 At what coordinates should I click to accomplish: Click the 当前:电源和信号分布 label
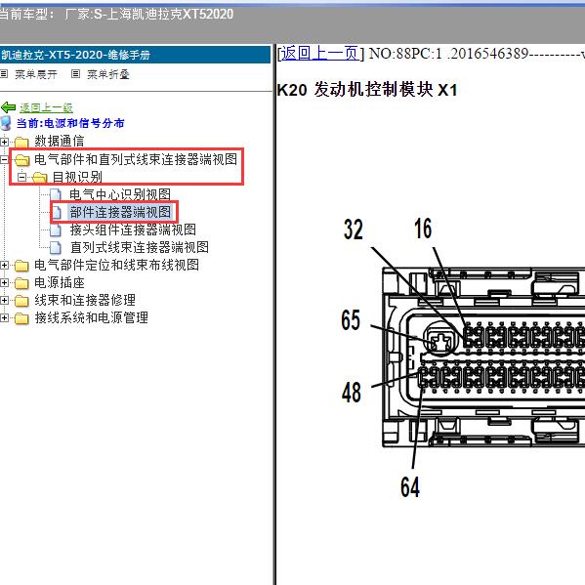tap(70, 123)
